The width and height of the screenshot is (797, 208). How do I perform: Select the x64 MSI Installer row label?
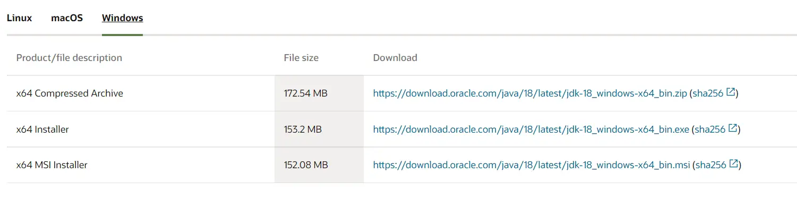coord(52,166)
